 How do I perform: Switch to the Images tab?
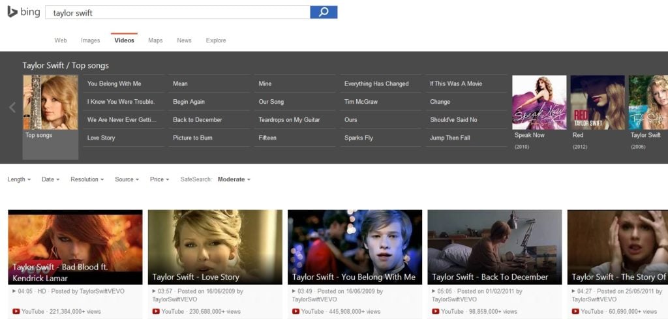point(90,40)
